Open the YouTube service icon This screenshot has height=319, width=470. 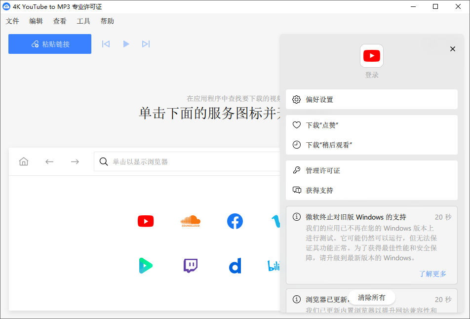(145, 221)
